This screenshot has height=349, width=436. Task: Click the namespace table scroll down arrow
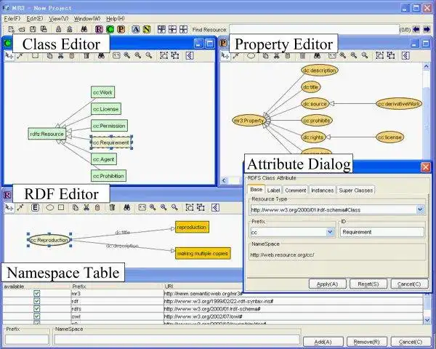click(x=427, y=321)
